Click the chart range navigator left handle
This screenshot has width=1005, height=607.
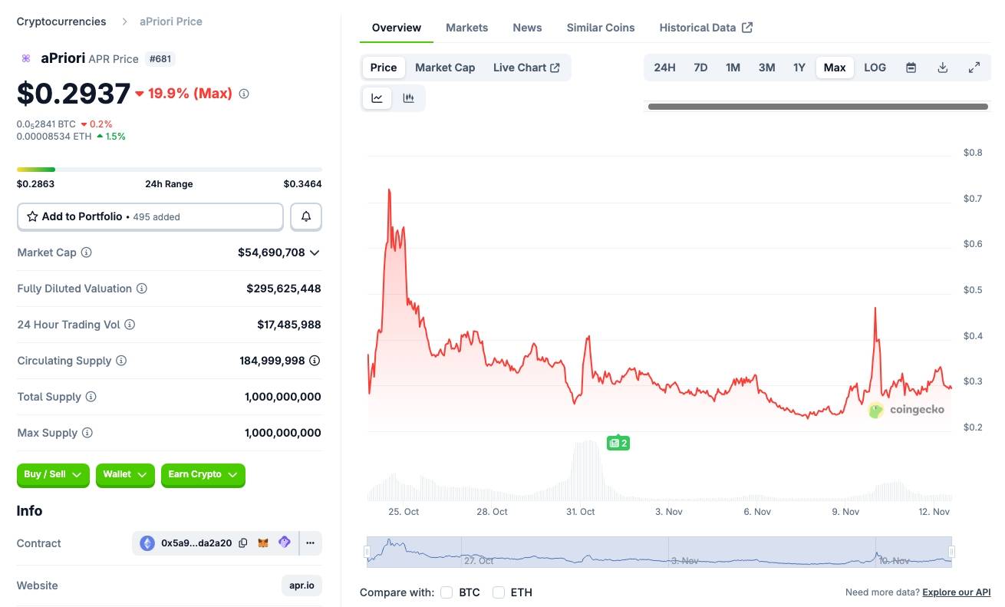367,552
